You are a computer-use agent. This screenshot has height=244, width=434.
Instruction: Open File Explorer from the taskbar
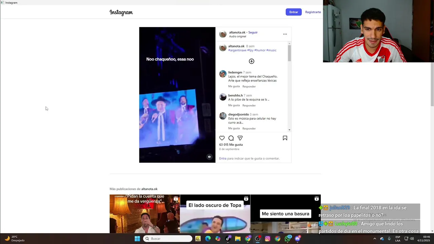point(238,239)
